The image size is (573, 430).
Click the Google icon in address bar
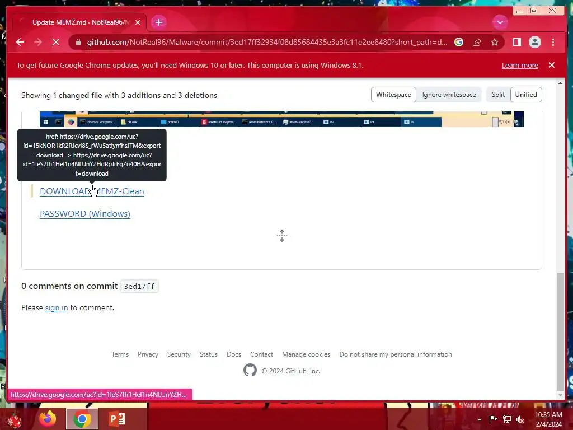tap(459, 43)
